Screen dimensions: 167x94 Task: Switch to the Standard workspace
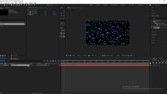pyautogui.click(x=105, y=5)
